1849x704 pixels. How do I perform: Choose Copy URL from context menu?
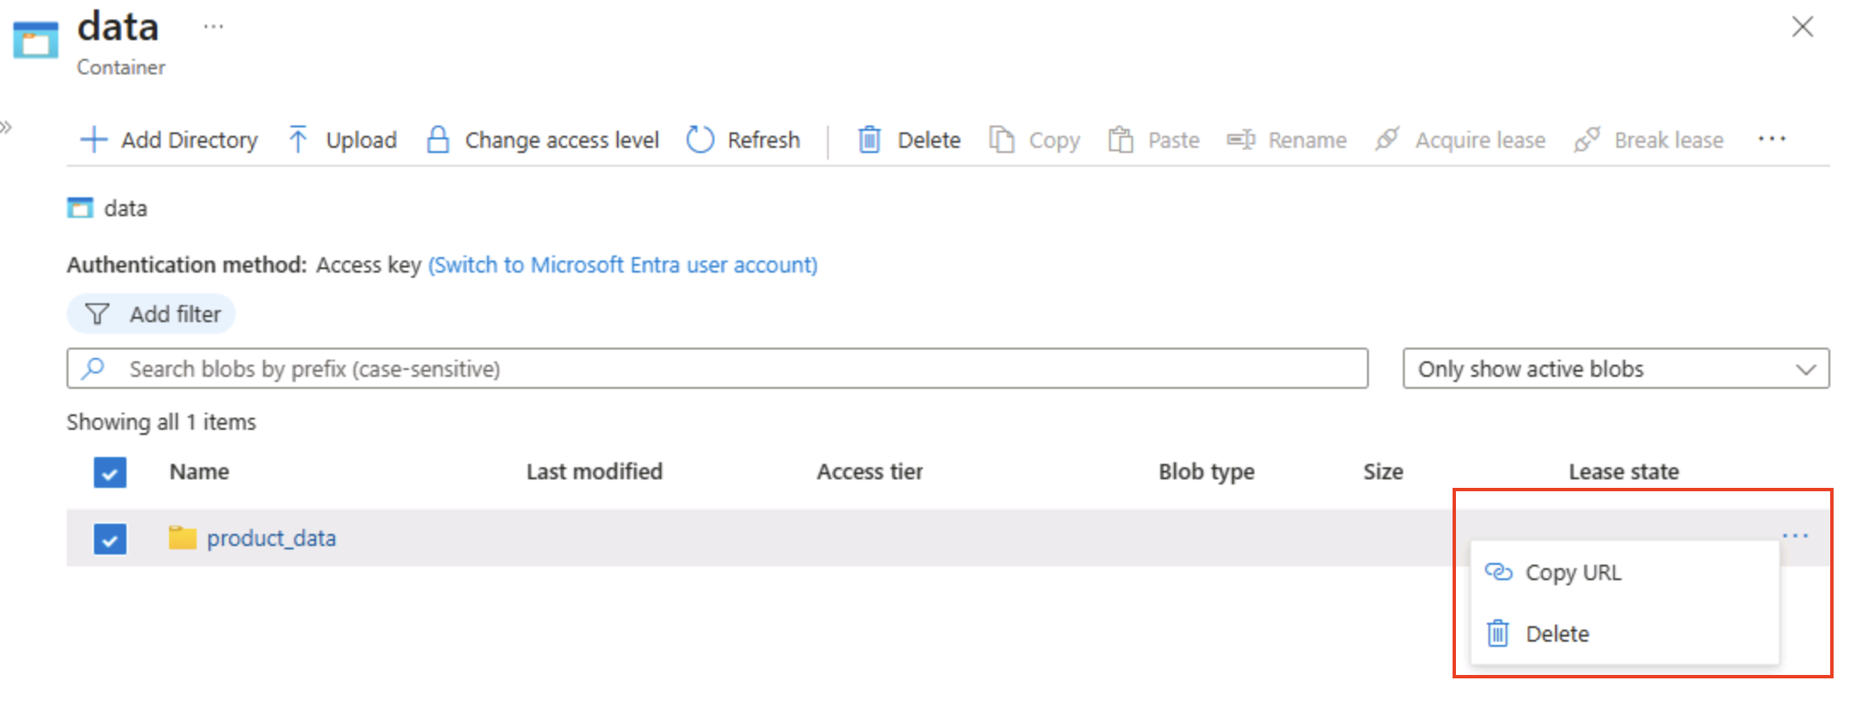pyautogui.click(x=1572, y=572)
